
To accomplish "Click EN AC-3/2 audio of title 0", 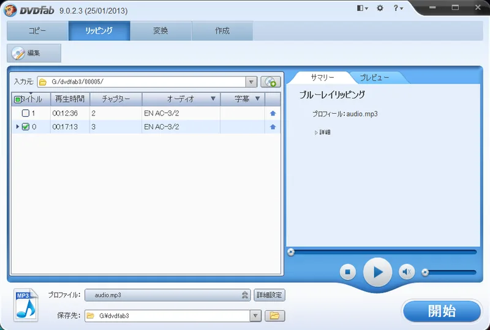I will (x=162, y=127).
